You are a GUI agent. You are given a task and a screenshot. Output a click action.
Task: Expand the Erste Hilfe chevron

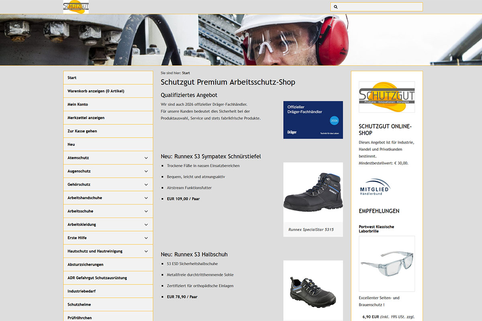pyautogui.click(x=146, y=238)
